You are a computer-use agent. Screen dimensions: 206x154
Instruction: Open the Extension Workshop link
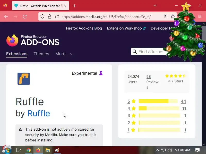pos(126,28)
